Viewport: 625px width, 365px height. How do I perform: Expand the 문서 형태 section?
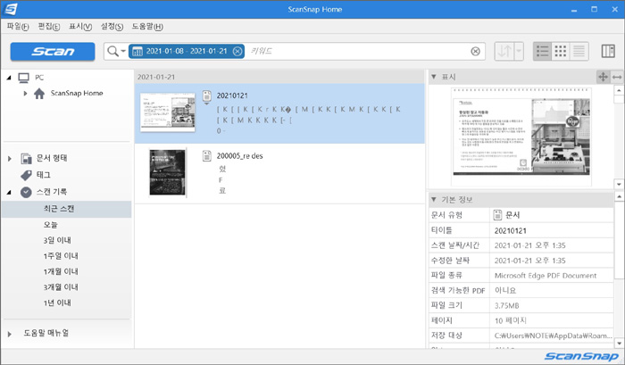[10, 159]
